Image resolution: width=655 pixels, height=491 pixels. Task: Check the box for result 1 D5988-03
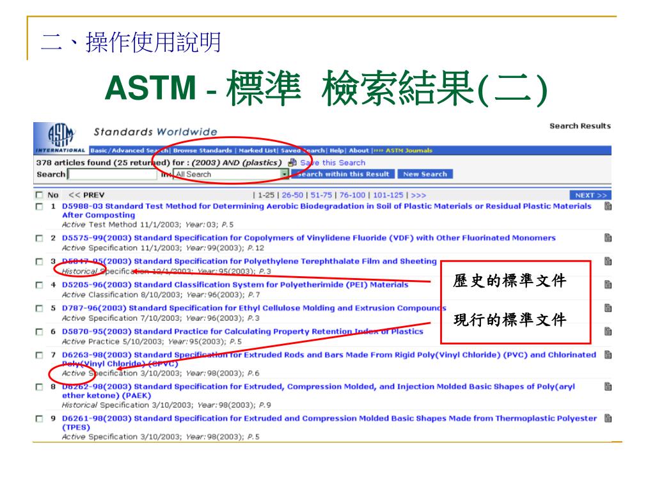[39, 207]
